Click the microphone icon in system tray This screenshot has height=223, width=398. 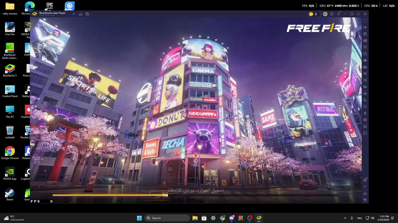(352, 218)
